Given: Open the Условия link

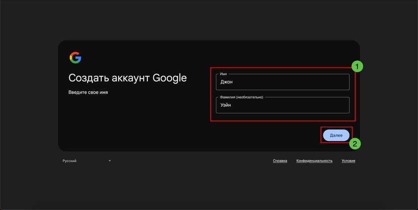Looking at the screenshot, I should tap(348, 161).
